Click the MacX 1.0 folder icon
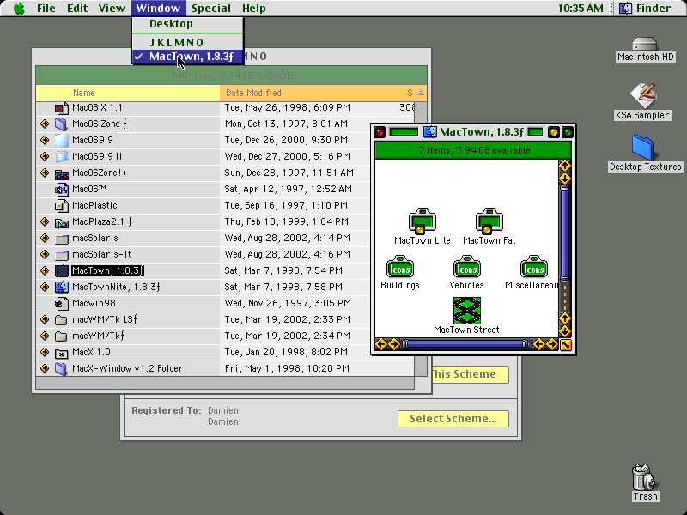 [61, 353]
